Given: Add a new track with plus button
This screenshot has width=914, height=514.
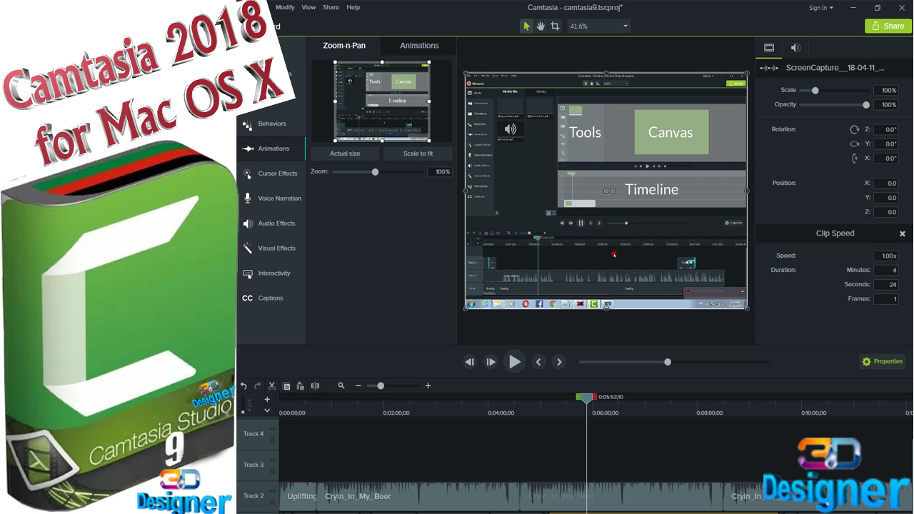Looking at the screenshot, I should click(x=267, y=400).
